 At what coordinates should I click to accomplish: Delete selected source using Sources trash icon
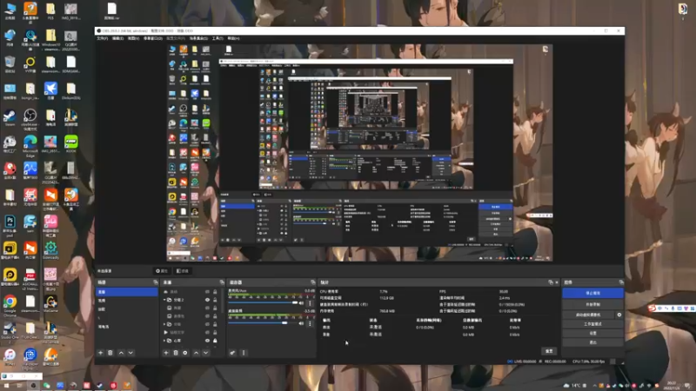(176, 353)
